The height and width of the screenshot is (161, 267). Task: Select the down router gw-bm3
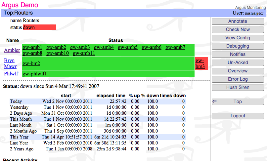pyautogui.click(x=200, y=63)
